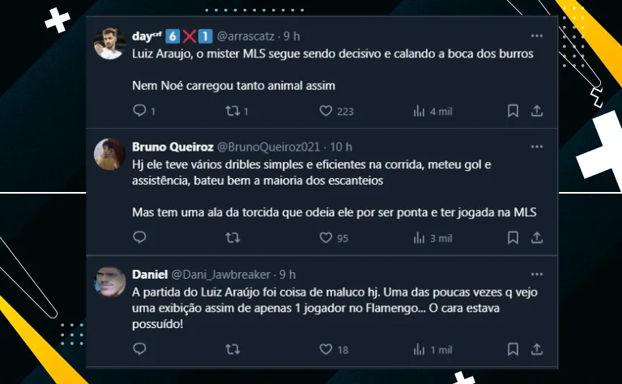Screen dimensions: 622x384
Task: View analytics showing 4 mil views
Action: 420,111
